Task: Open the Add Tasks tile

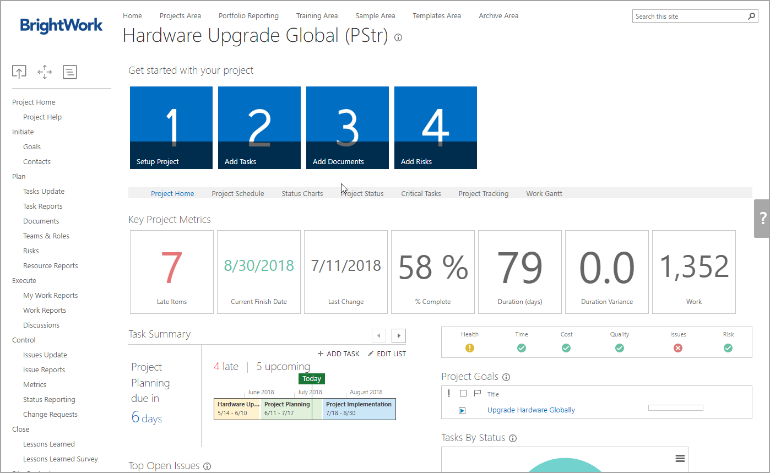Action: pyautogui.click(x=259, y=128)
